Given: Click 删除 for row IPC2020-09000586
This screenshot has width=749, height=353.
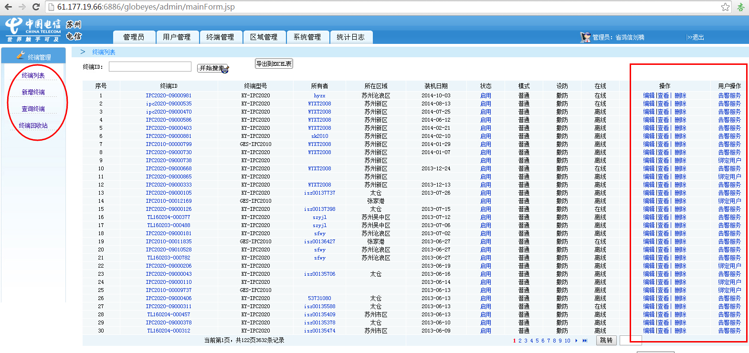Looking at the screenshot, I should point(680,120).
